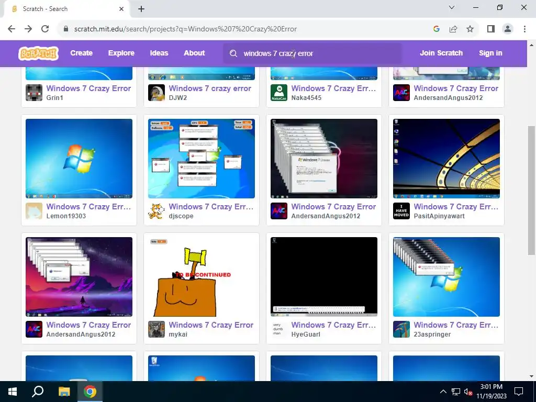The image size is (536, 402).
Task: Click the taskbar clock showing 3:01 PM
Action: [x=491, y=392]
